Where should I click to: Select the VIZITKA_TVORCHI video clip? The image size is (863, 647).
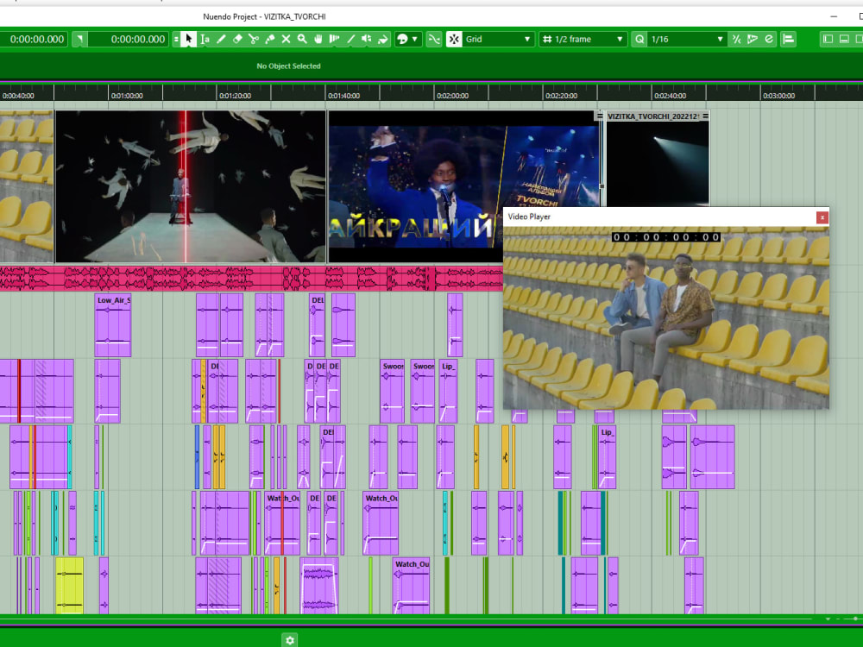point(657,160)
